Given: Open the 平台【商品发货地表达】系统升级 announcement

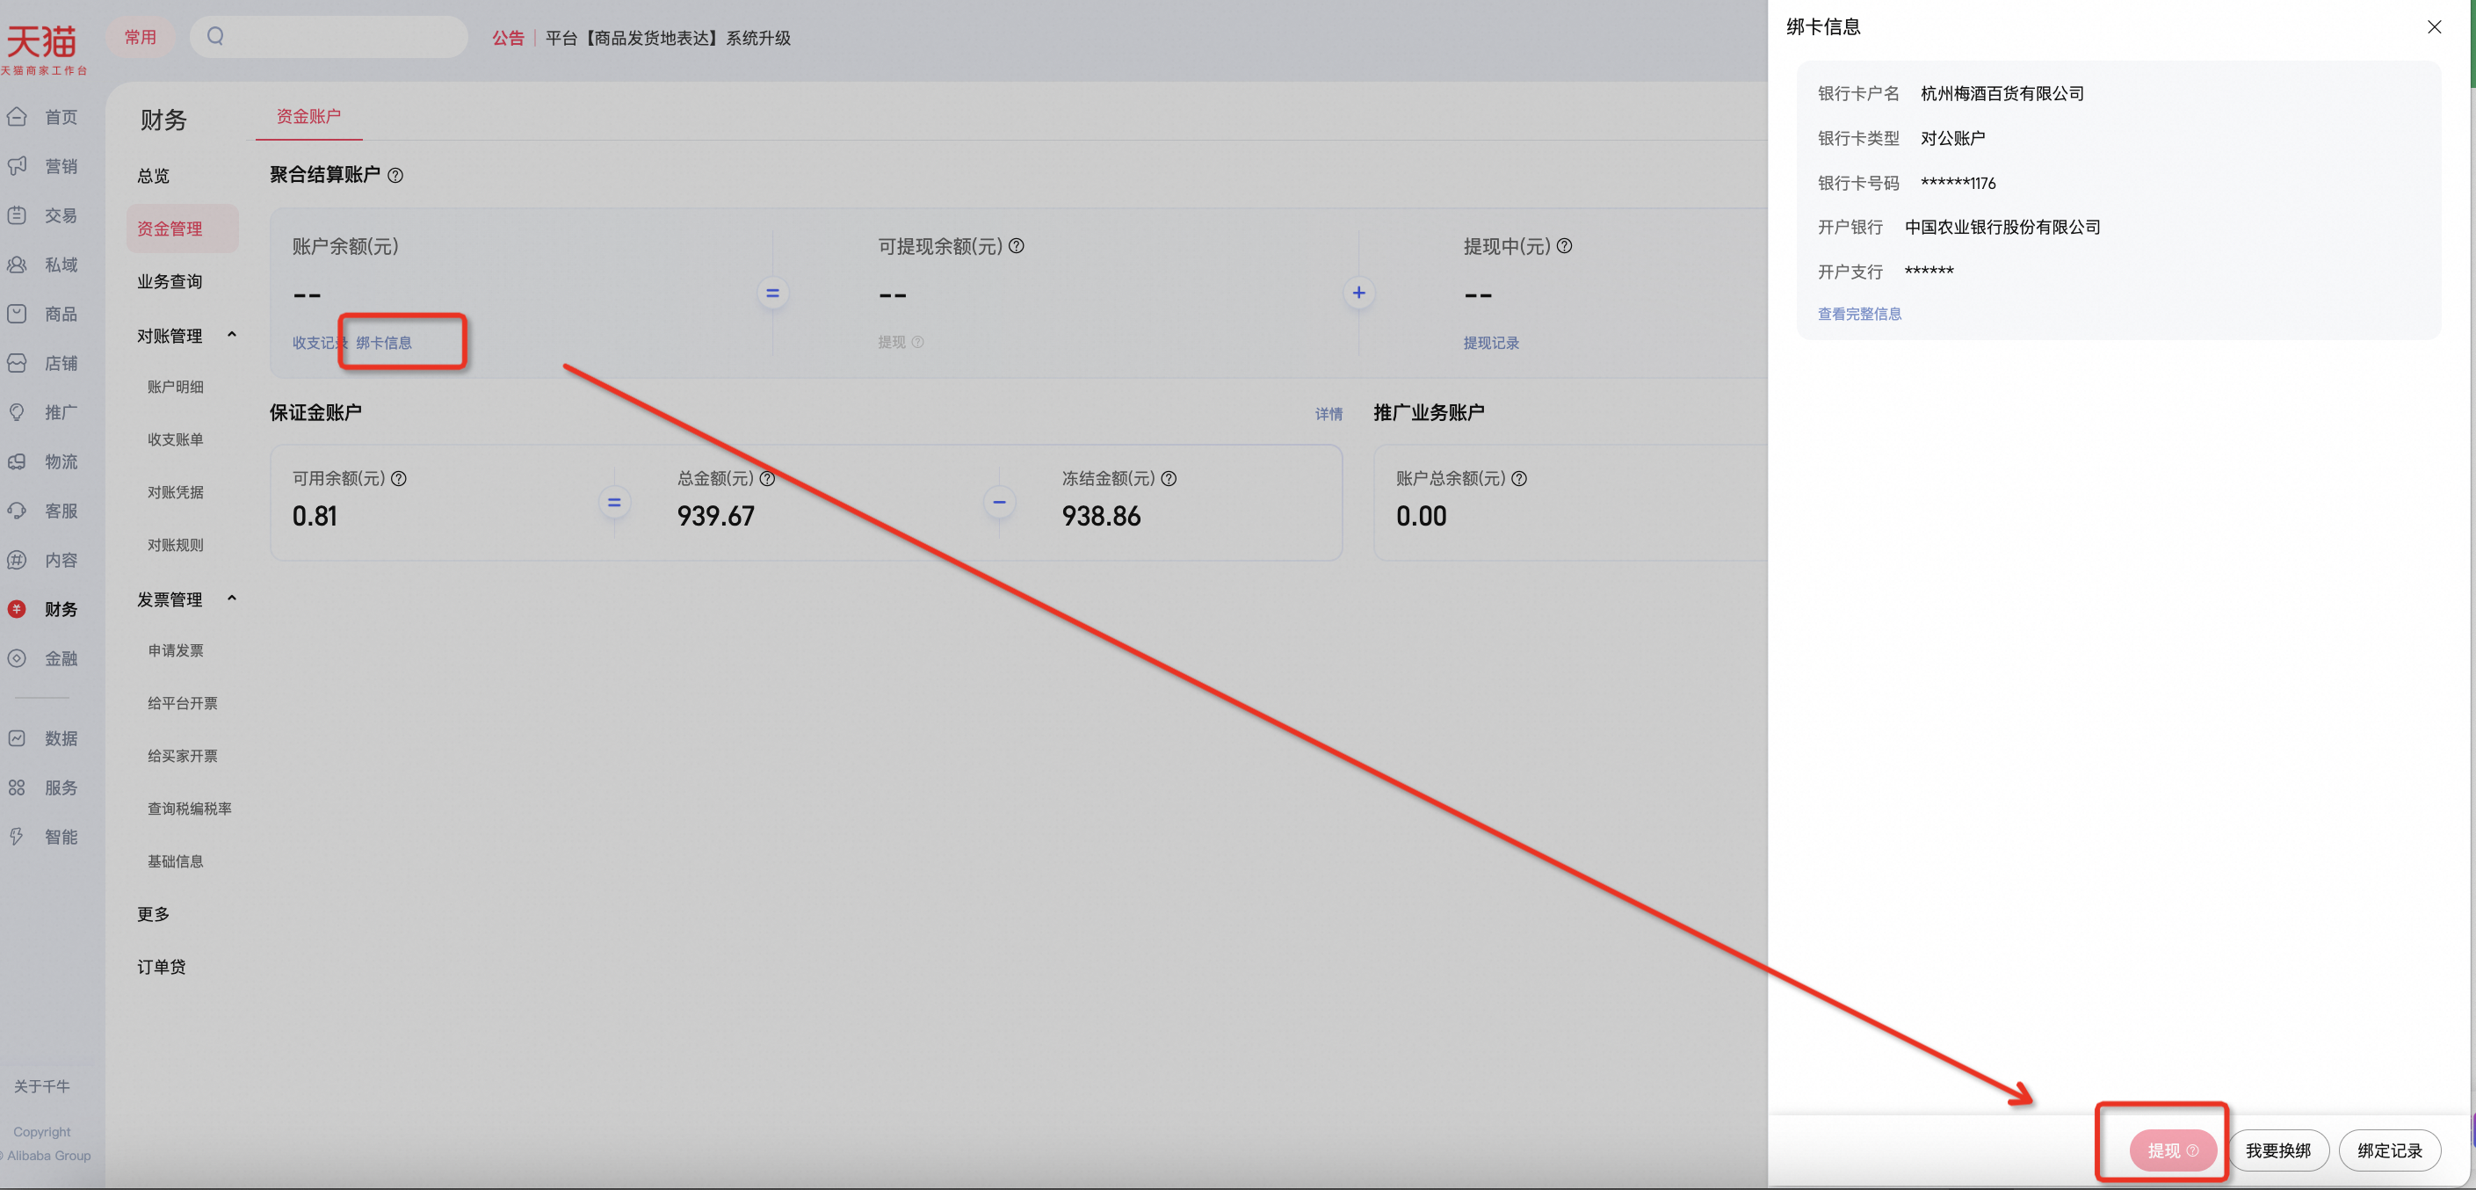Looking at the screenshot, I should [667, 39].
